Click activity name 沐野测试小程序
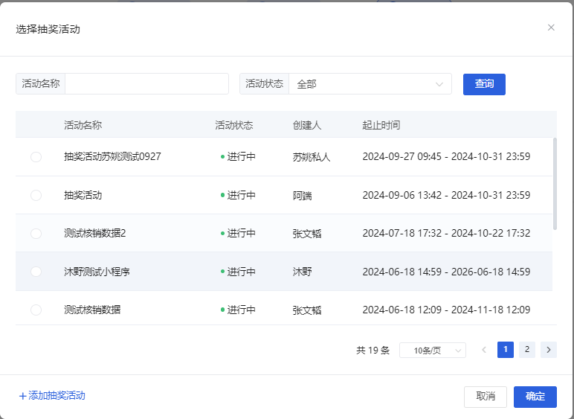 pos(97,272)
